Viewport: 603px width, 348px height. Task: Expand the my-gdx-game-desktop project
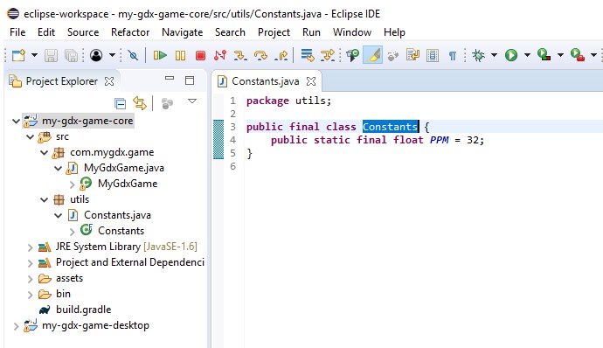pyautogui.click(x=16, y=326)
